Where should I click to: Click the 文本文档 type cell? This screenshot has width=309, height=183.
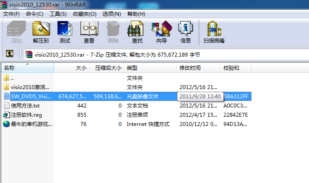[x=137, y=106]
